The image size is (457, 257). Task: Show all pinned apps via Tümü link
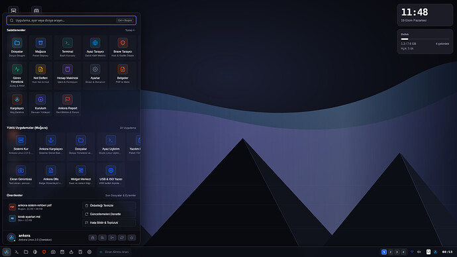130,30
